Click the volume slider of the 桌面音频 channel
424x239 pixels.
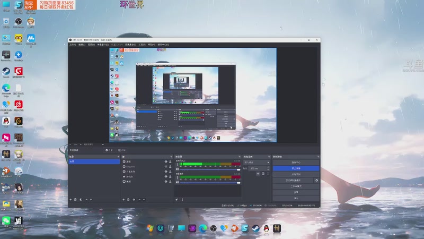pyautogui.click(x=210, y=183)
